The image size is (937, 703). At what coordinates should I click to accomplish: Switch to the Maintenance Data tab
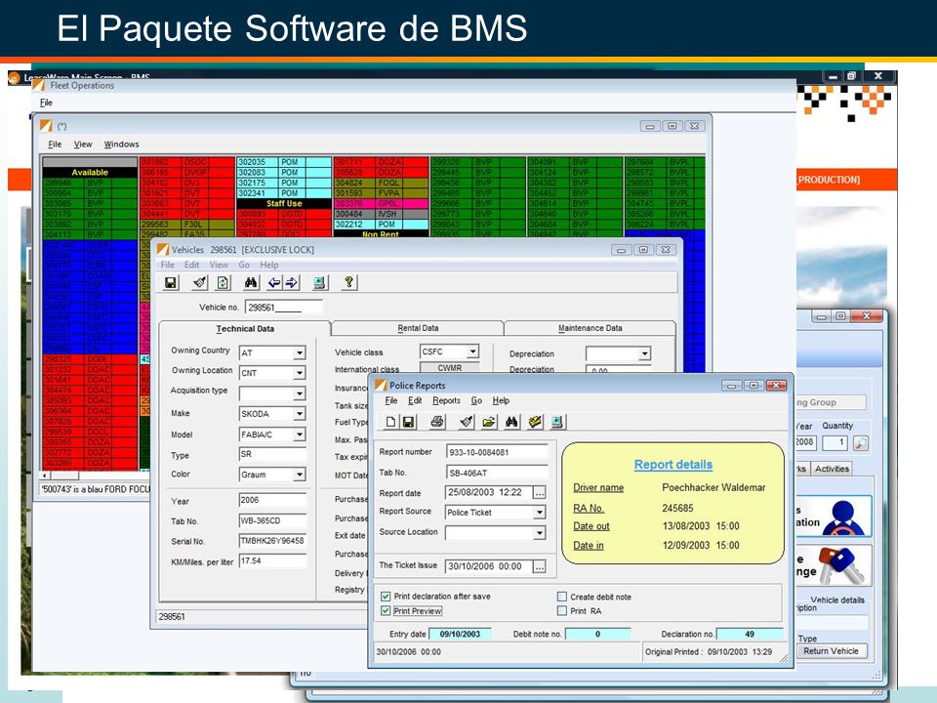tap(591, 328)
